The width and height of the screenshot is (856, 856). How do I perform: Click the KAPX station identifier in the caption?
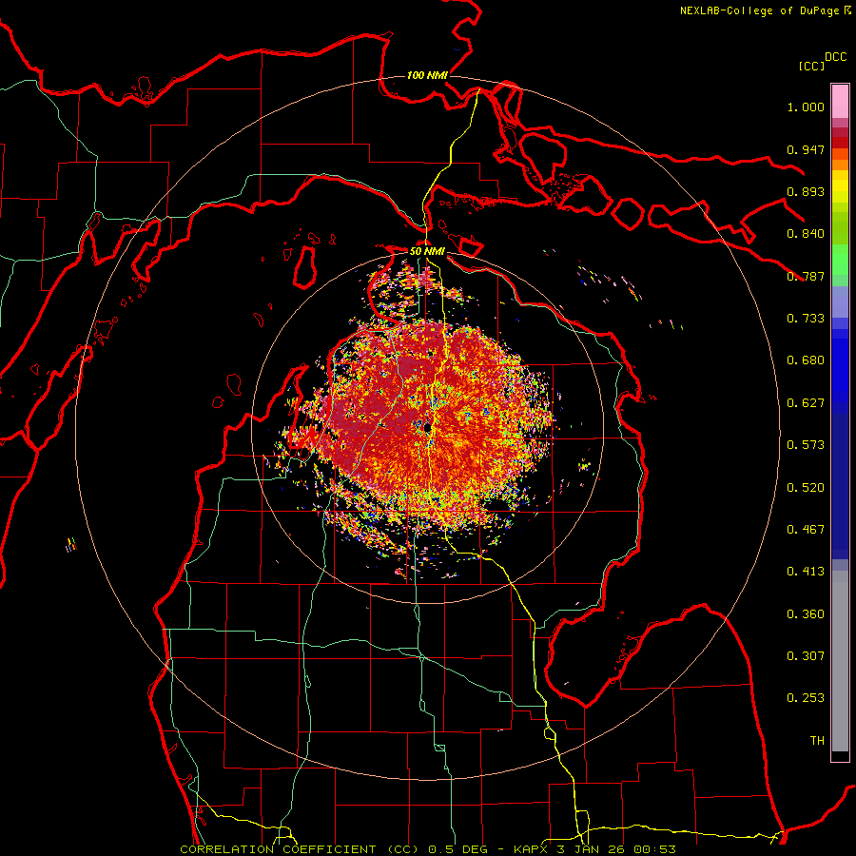[533, 849]
